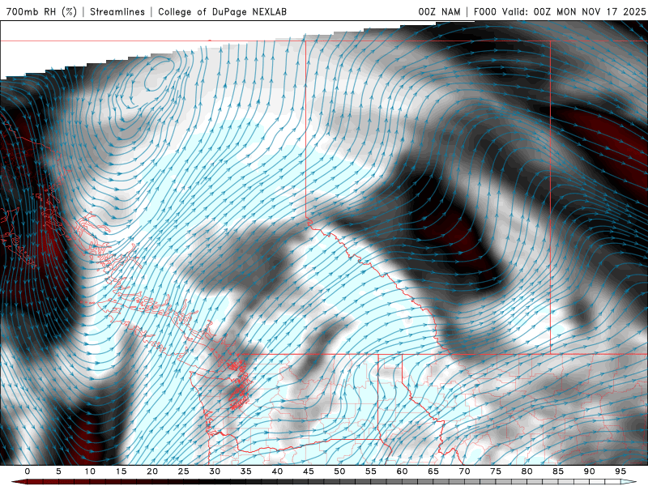Select the colorbar label "75"
The image size is (648, 486).
point(496,471)
